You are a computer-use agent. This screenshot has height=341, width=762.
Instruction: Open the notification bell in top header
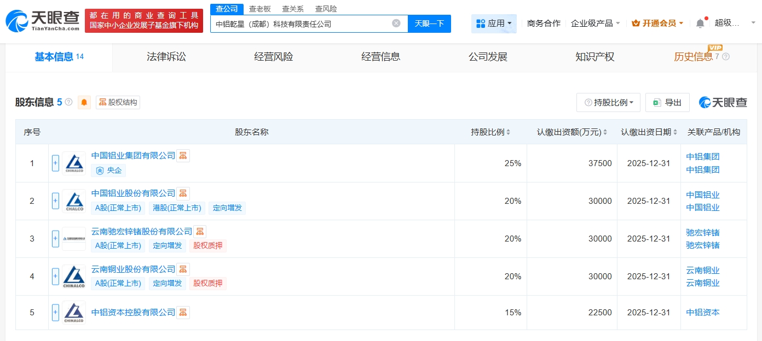click(x=700, y=23)
